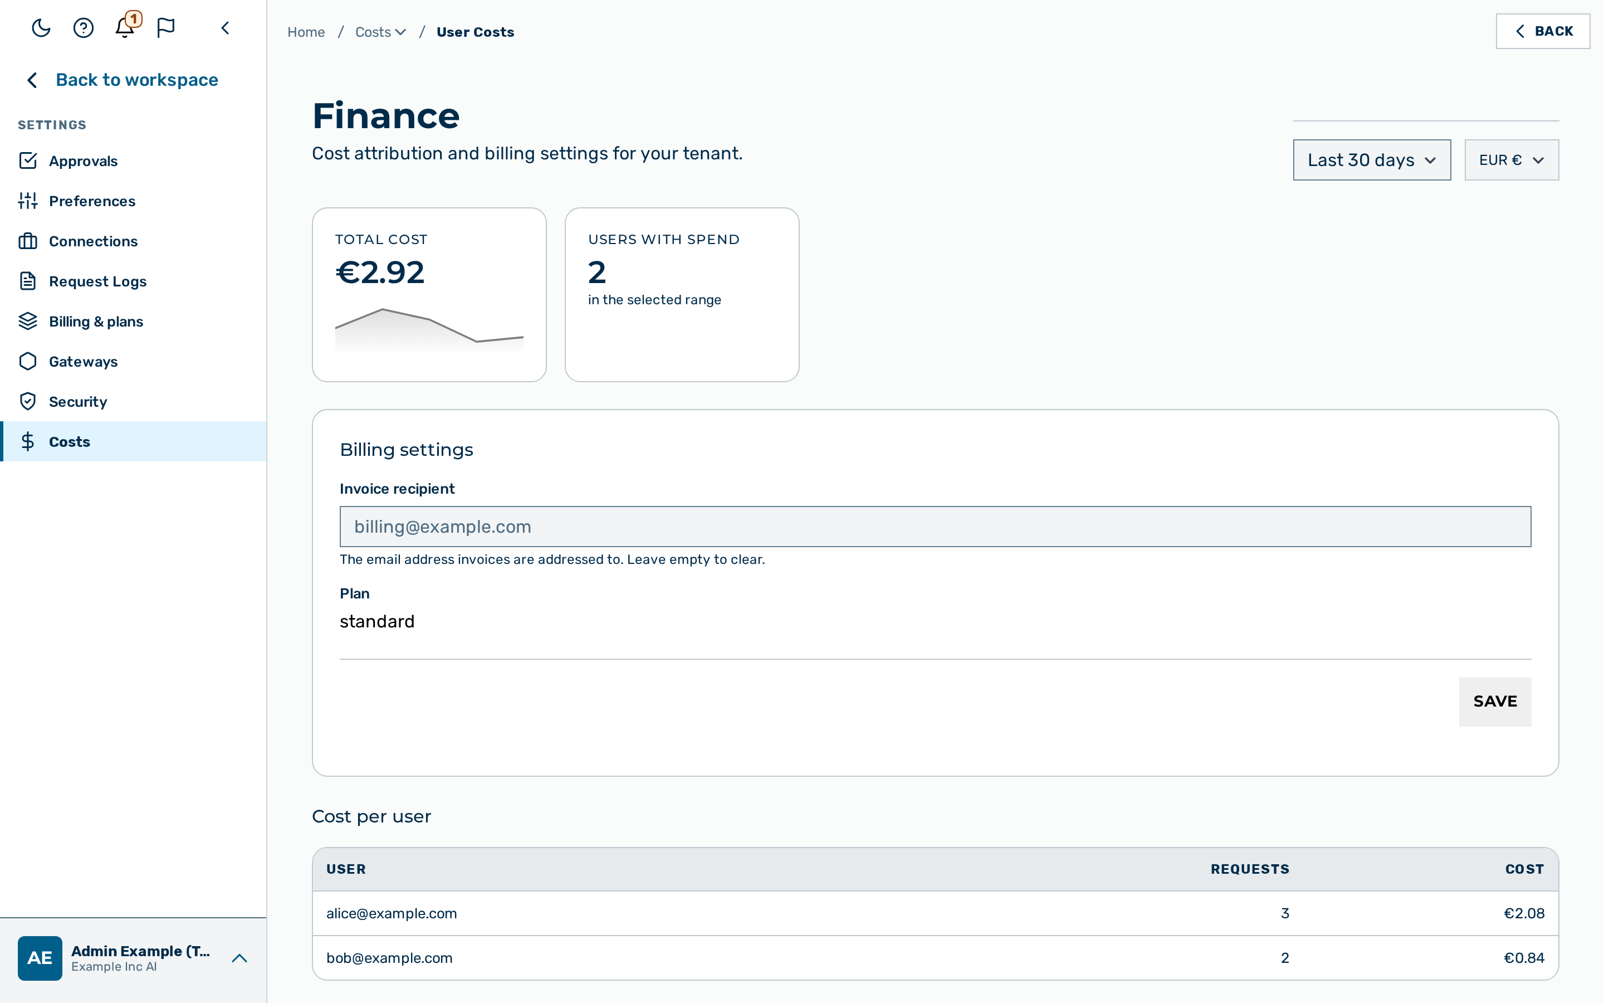The image size is (1604, 1003).
Task: Select the alice@example.com user row
Action: pos(935,913)
